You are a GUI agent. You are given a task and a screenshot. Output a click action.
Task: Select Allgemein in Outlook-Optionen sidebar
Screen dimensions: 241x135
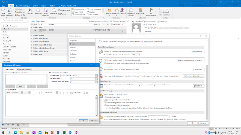[82, 40]
